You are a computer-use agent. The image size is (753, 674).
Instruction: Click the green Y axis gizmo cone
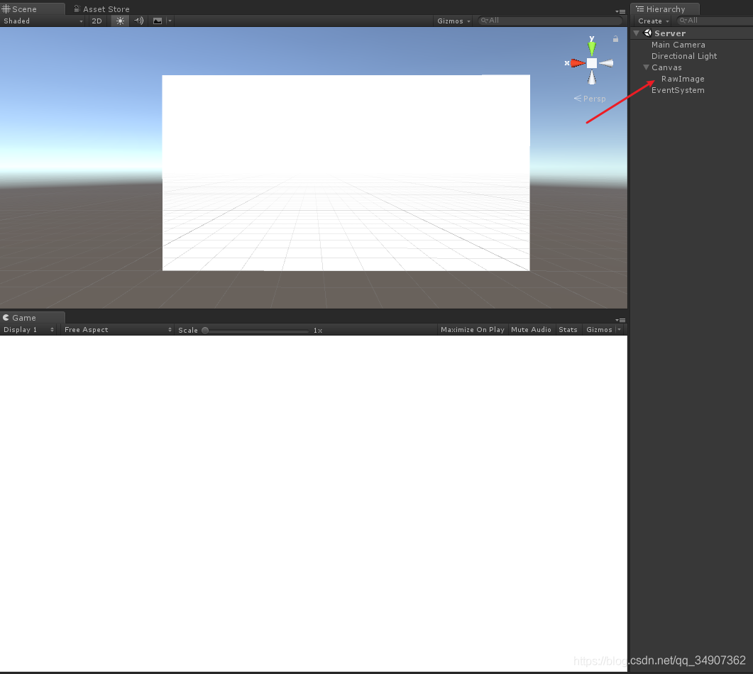[591, 48]
